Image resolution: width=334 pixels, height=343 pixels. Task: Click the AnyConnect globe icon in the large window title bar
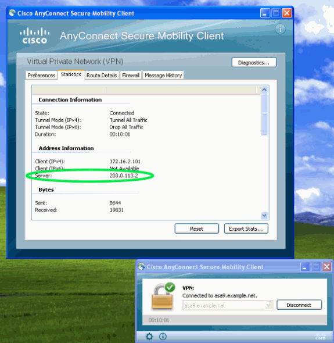pos(12,13)
